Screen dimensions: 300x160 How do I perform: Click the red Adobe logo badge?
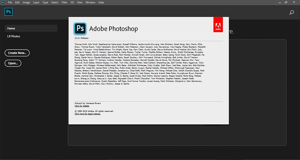(x=218, y=24)
